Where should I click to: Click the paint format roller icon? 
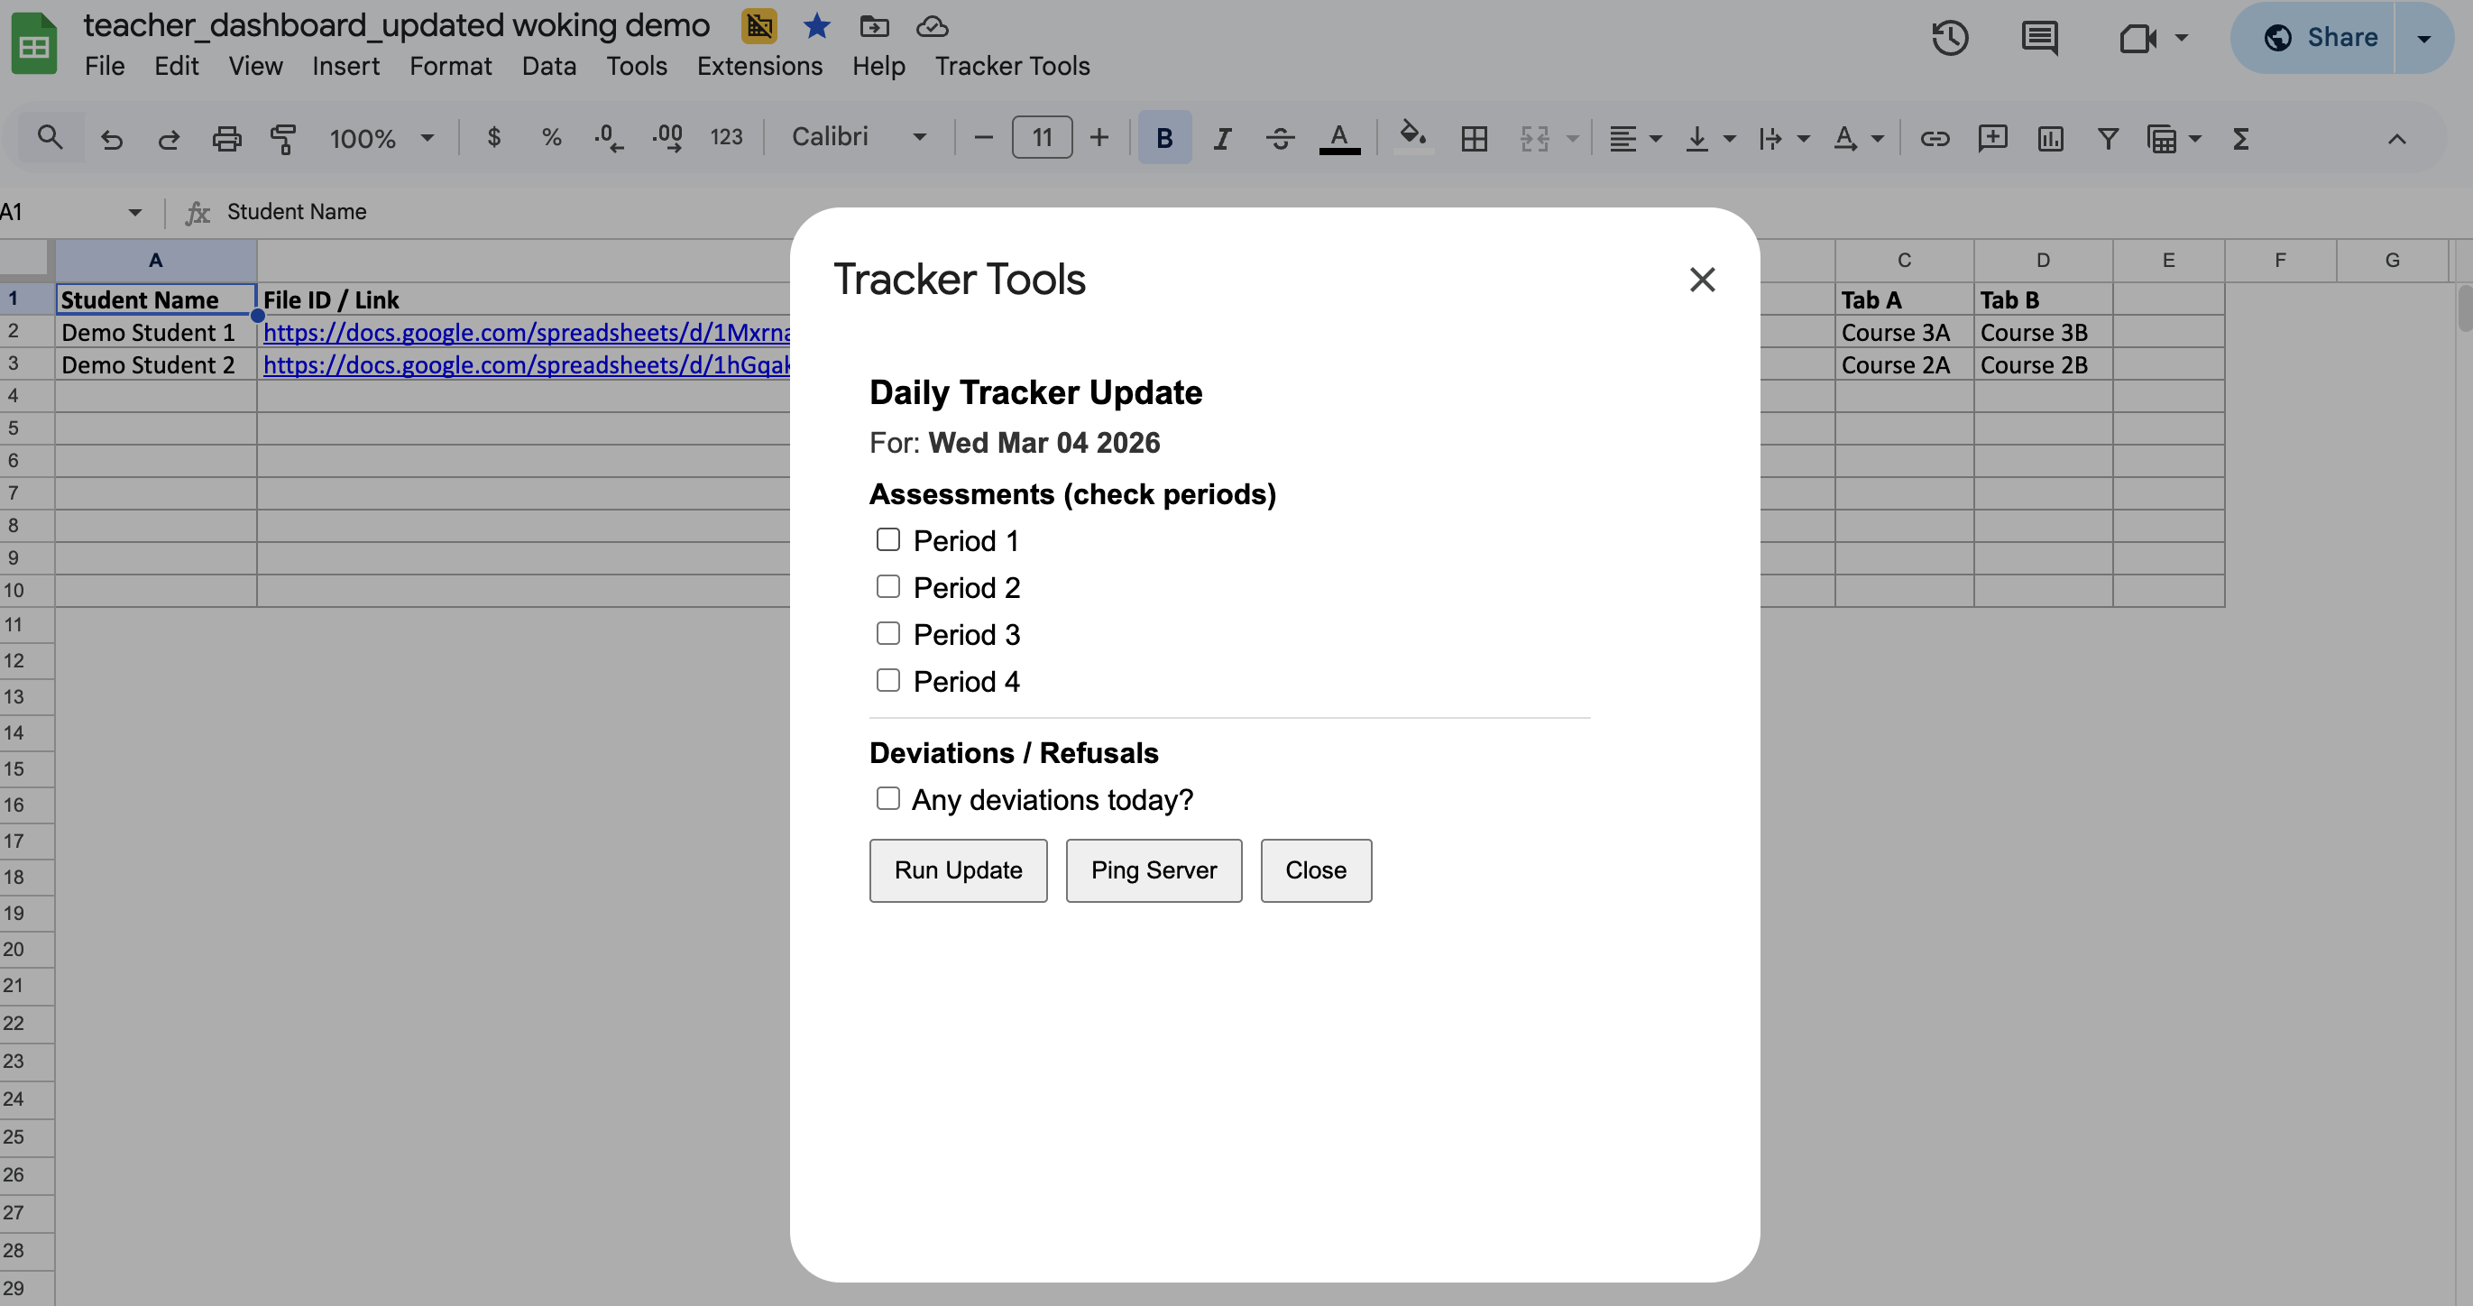click(283, 139)
